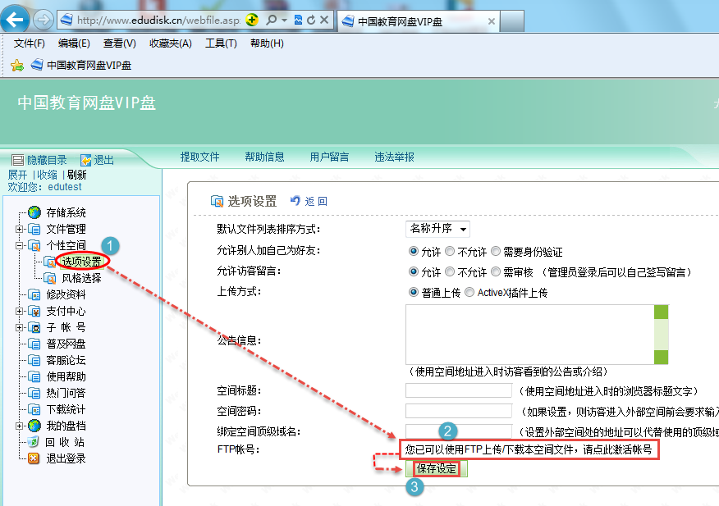Open the 用户留言 navigation link
719x506 pixels.
[x=329, y=157]
